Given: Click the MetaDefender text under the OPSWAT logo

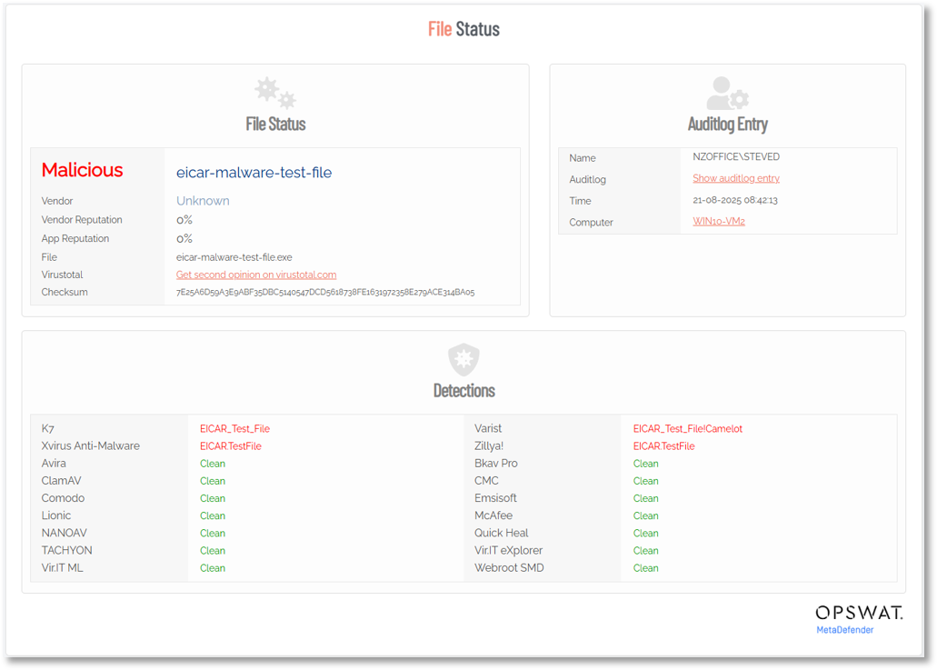Looking at the screenshot, I should [x=845, y=630].
